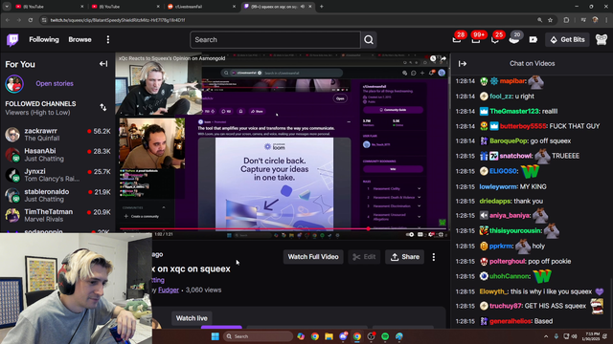Open the Windows Start menu

pos(215,336)
